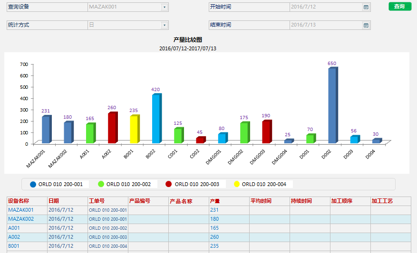Image resolution: width=417 pixels, height=253 pixels.
Task: Click the red ORLD 010 200-003 legend marker
Action: [x=169, y=184]
